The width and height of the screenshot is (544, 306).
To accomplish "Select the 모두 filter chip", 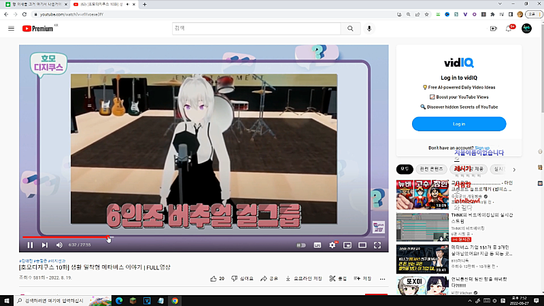I will (405, 169).
